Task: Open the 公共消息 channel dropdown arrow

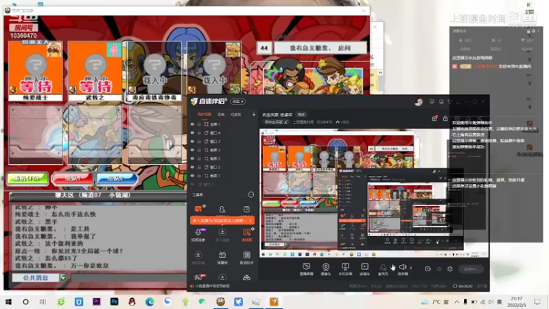Action: pyautogui.click(x=63, y=278)
